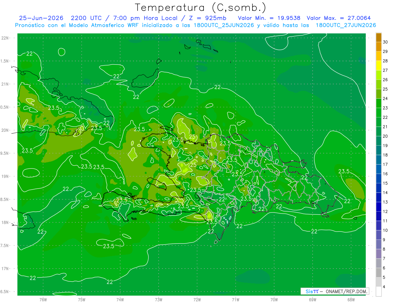Click the "20N" latitude axis label
Viewport: 394px width, 304px height.
pos(6,130)
